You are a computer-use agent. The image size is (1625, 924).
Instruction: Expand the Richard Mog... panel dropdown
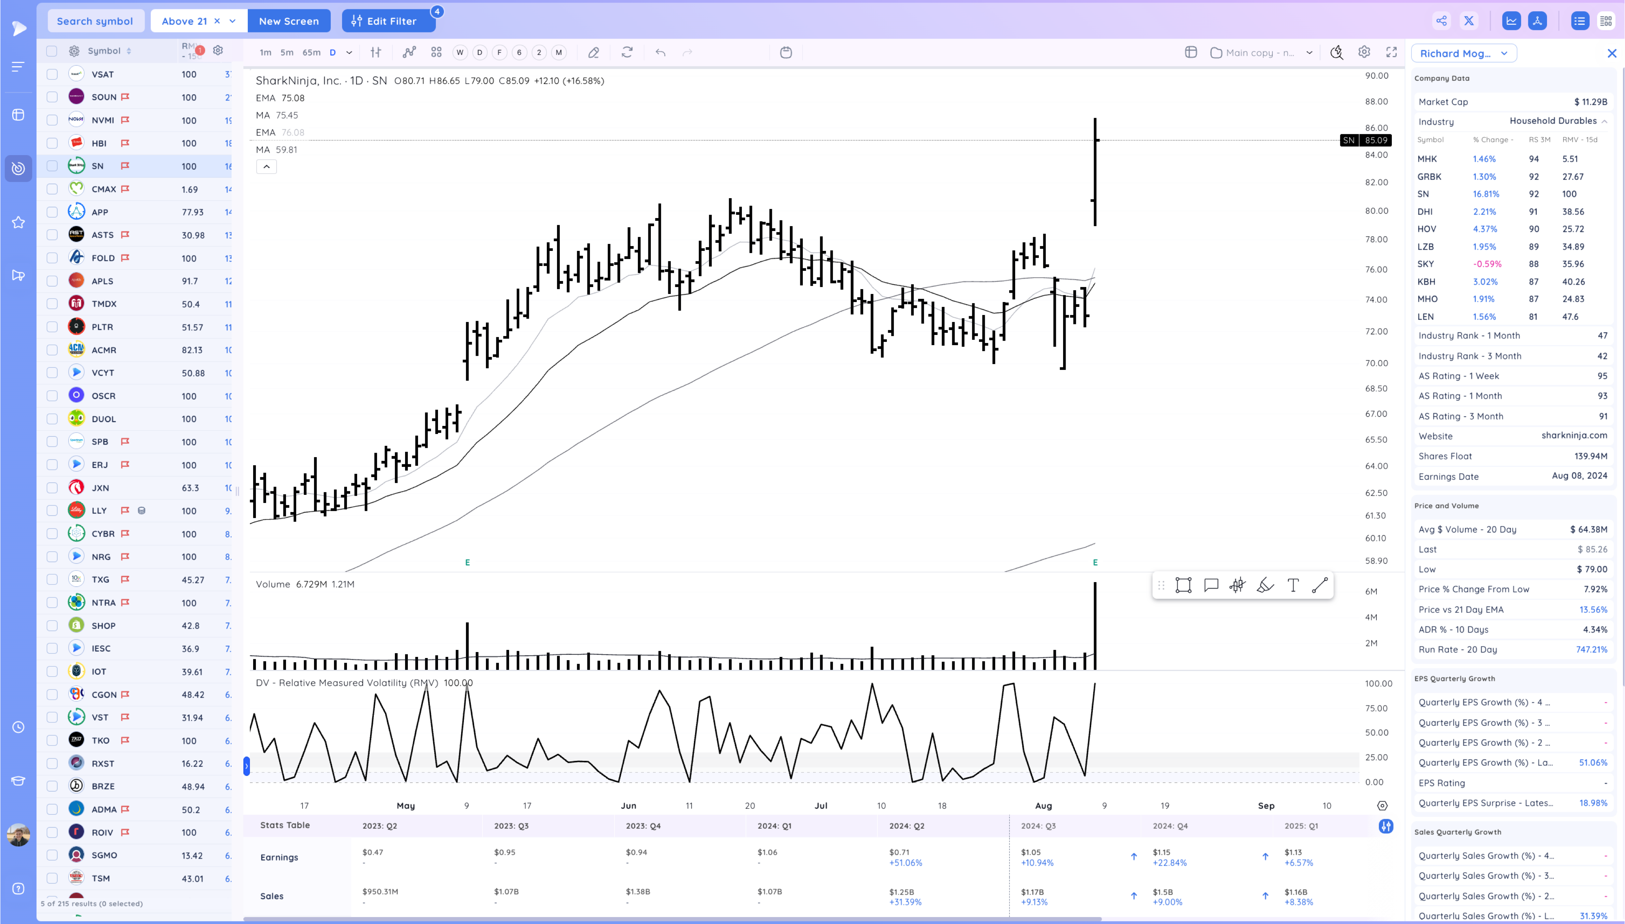point(1504,53)
